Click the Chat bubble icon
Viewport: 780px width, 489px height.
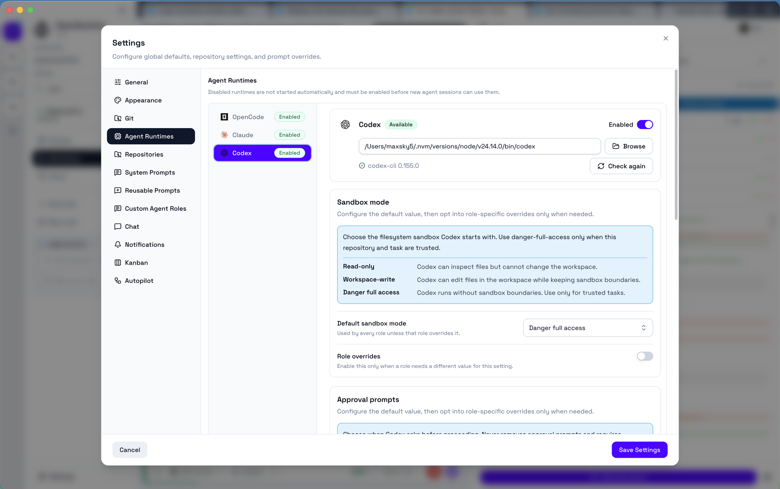click(x=118, y=226)
